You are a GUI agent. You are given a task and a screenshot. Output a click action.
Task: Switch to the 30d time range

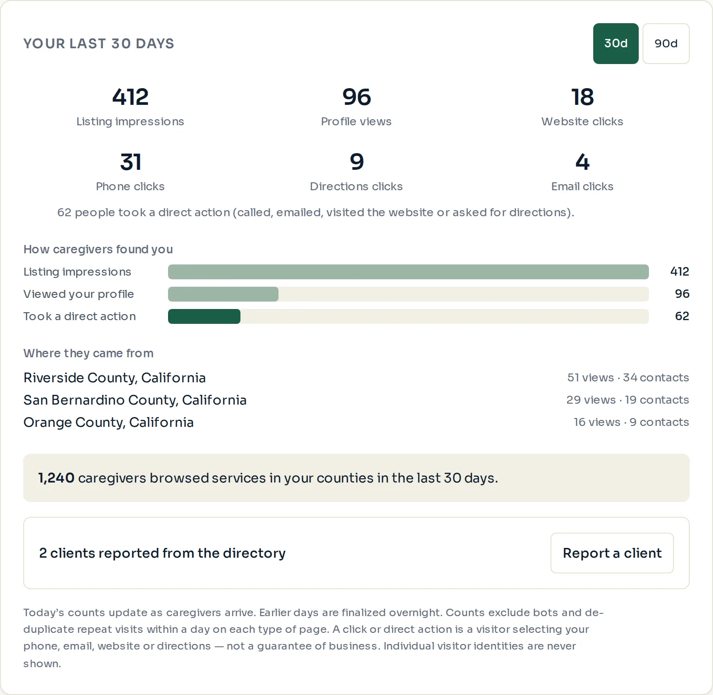click(616, 44)
